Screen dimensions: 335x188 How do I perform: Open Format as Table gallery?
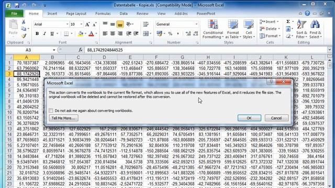[233, 29]
